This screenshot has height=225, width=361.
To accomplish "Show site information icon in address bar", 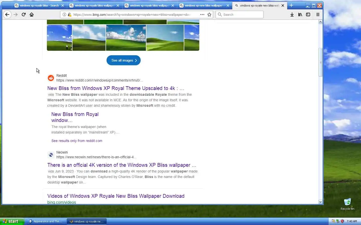I will coord(64,14).
